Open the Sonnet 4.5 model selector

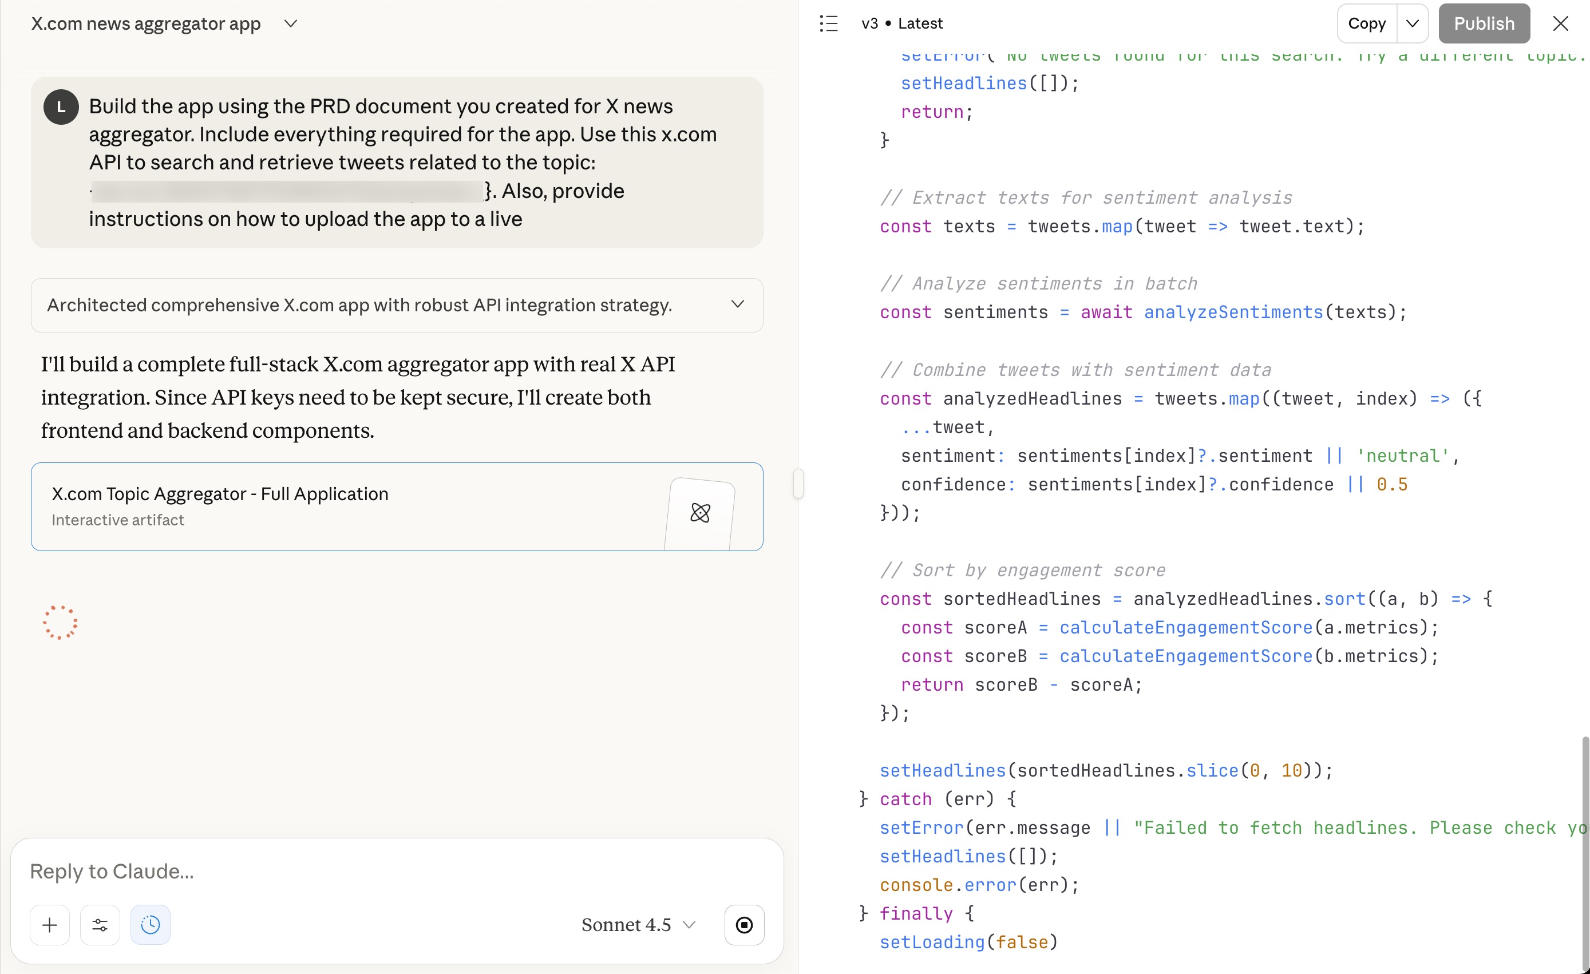[x=638, y=925]
